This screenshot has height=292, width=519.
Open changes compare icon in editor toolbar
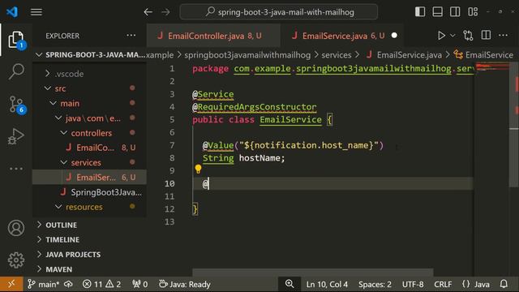pos(468,36)
